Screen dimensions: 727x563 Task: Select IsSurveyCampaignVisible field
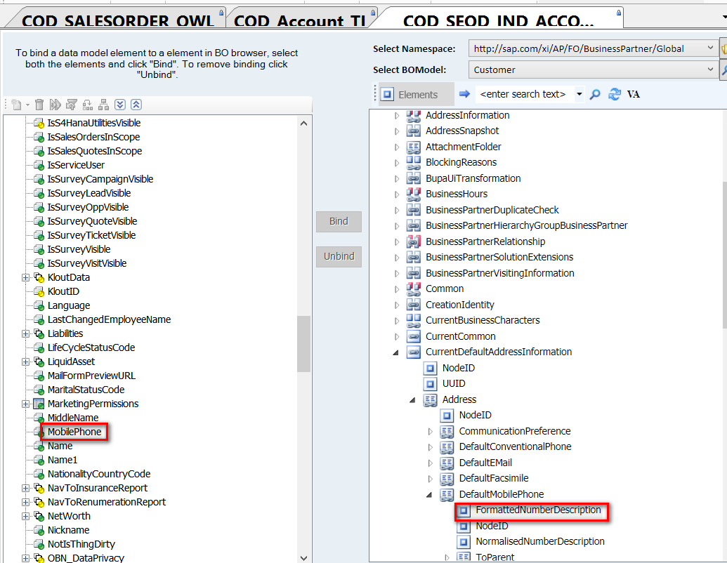click(100, 179)
